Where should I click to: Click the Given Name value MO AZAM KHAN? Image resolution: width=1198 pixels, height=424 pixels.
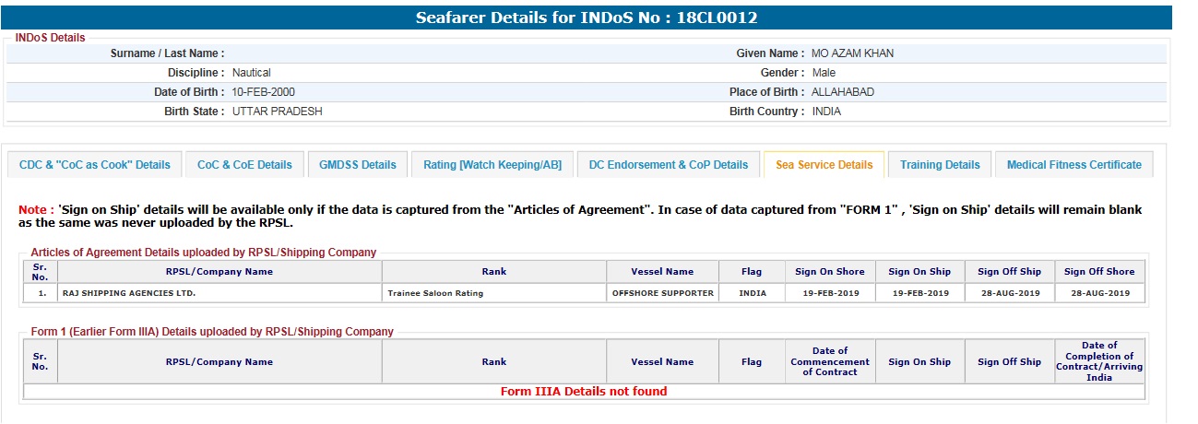point(852,53)
